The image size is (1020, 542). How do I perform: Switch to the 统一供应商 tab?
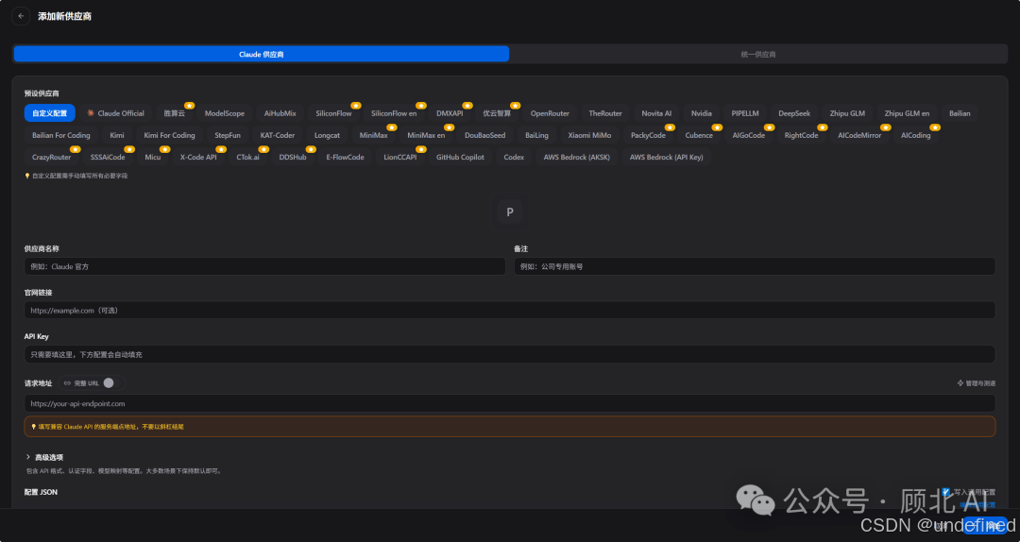757,54
